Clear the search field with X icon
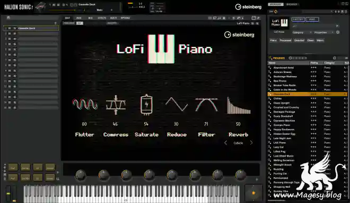 click(x=337, y=26)
